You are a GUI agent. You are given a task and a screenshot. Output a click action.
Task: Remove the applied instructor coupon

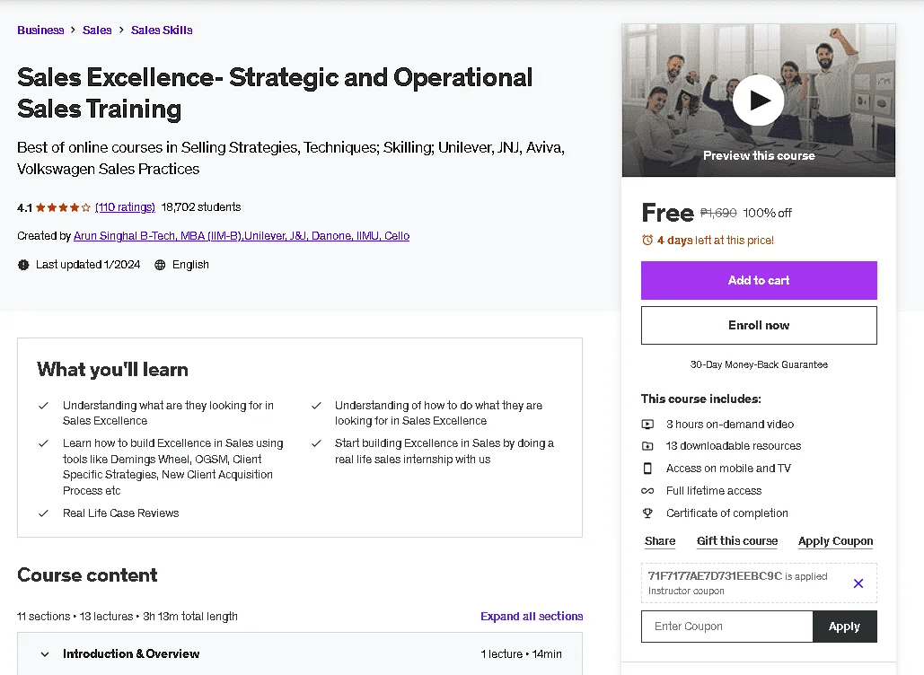pos(858,583)
